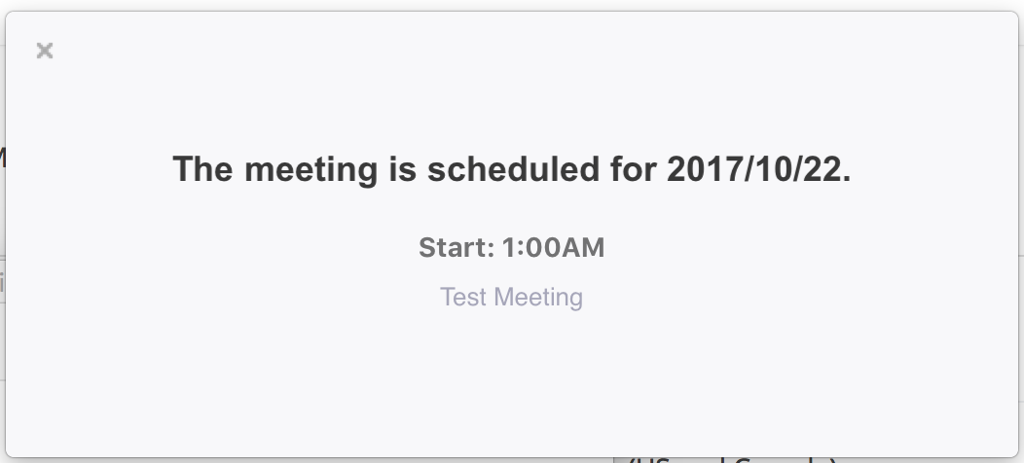Click the word 'Test' in meeting link
The image size is (1024, 463).
tap(464, 297)
